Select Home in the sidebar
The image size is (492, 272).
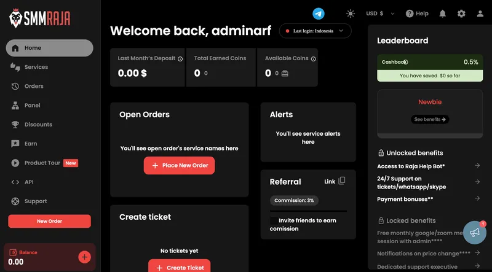click(x=50, y=48)
